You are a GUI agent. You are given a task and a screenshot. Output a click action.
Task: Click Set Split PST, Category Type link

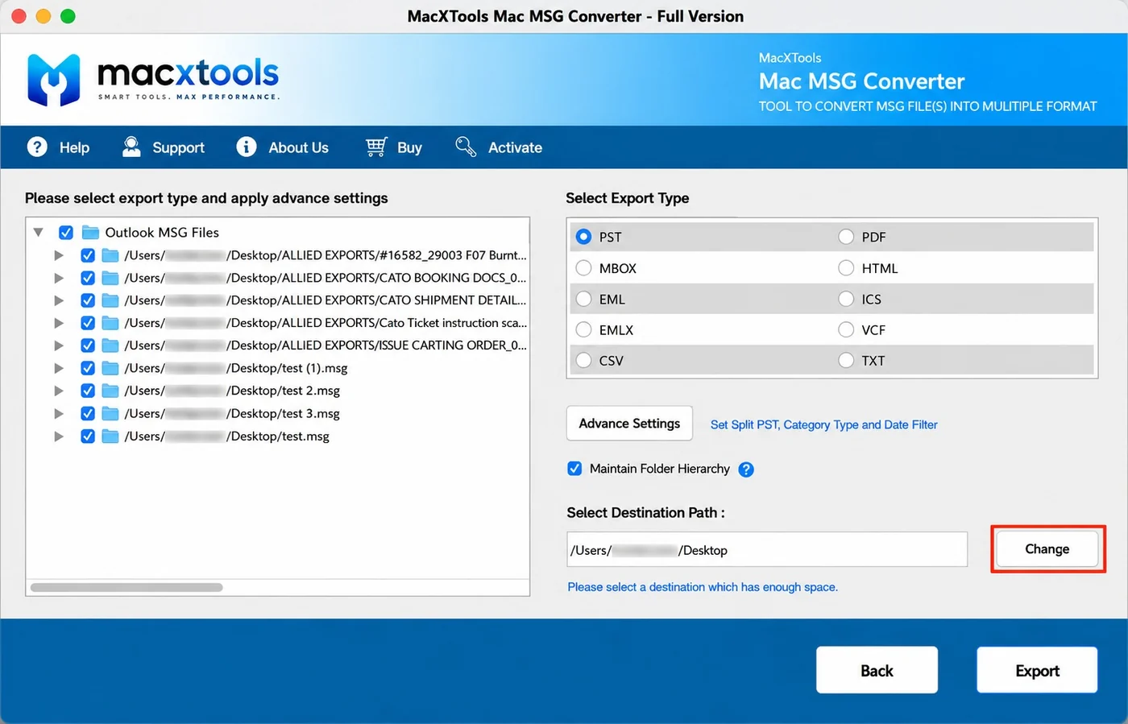pyautogui.click(x=823, y=424)
